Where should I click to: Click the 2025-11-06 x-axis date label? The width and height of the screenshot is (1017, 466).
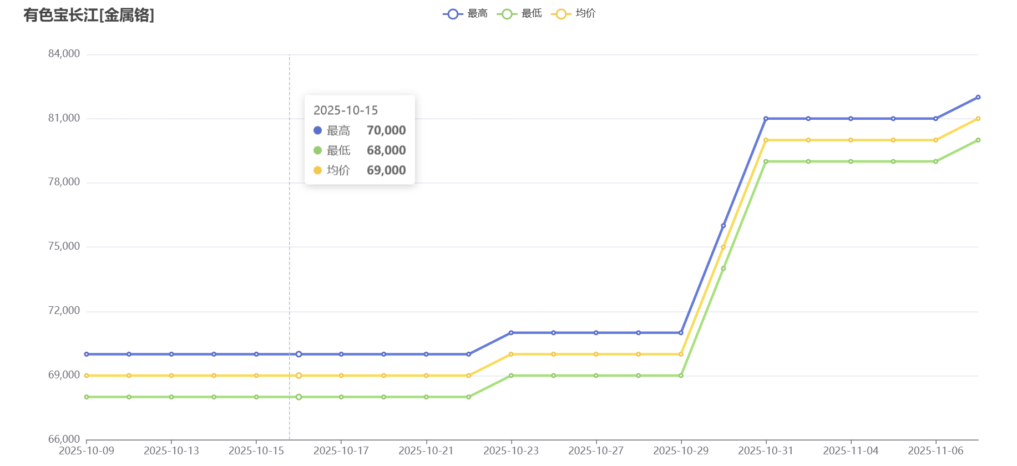pos(935,451)
